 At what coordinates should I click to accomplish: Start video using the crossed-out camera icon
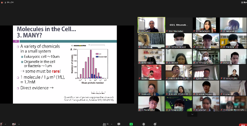point(14,124)
